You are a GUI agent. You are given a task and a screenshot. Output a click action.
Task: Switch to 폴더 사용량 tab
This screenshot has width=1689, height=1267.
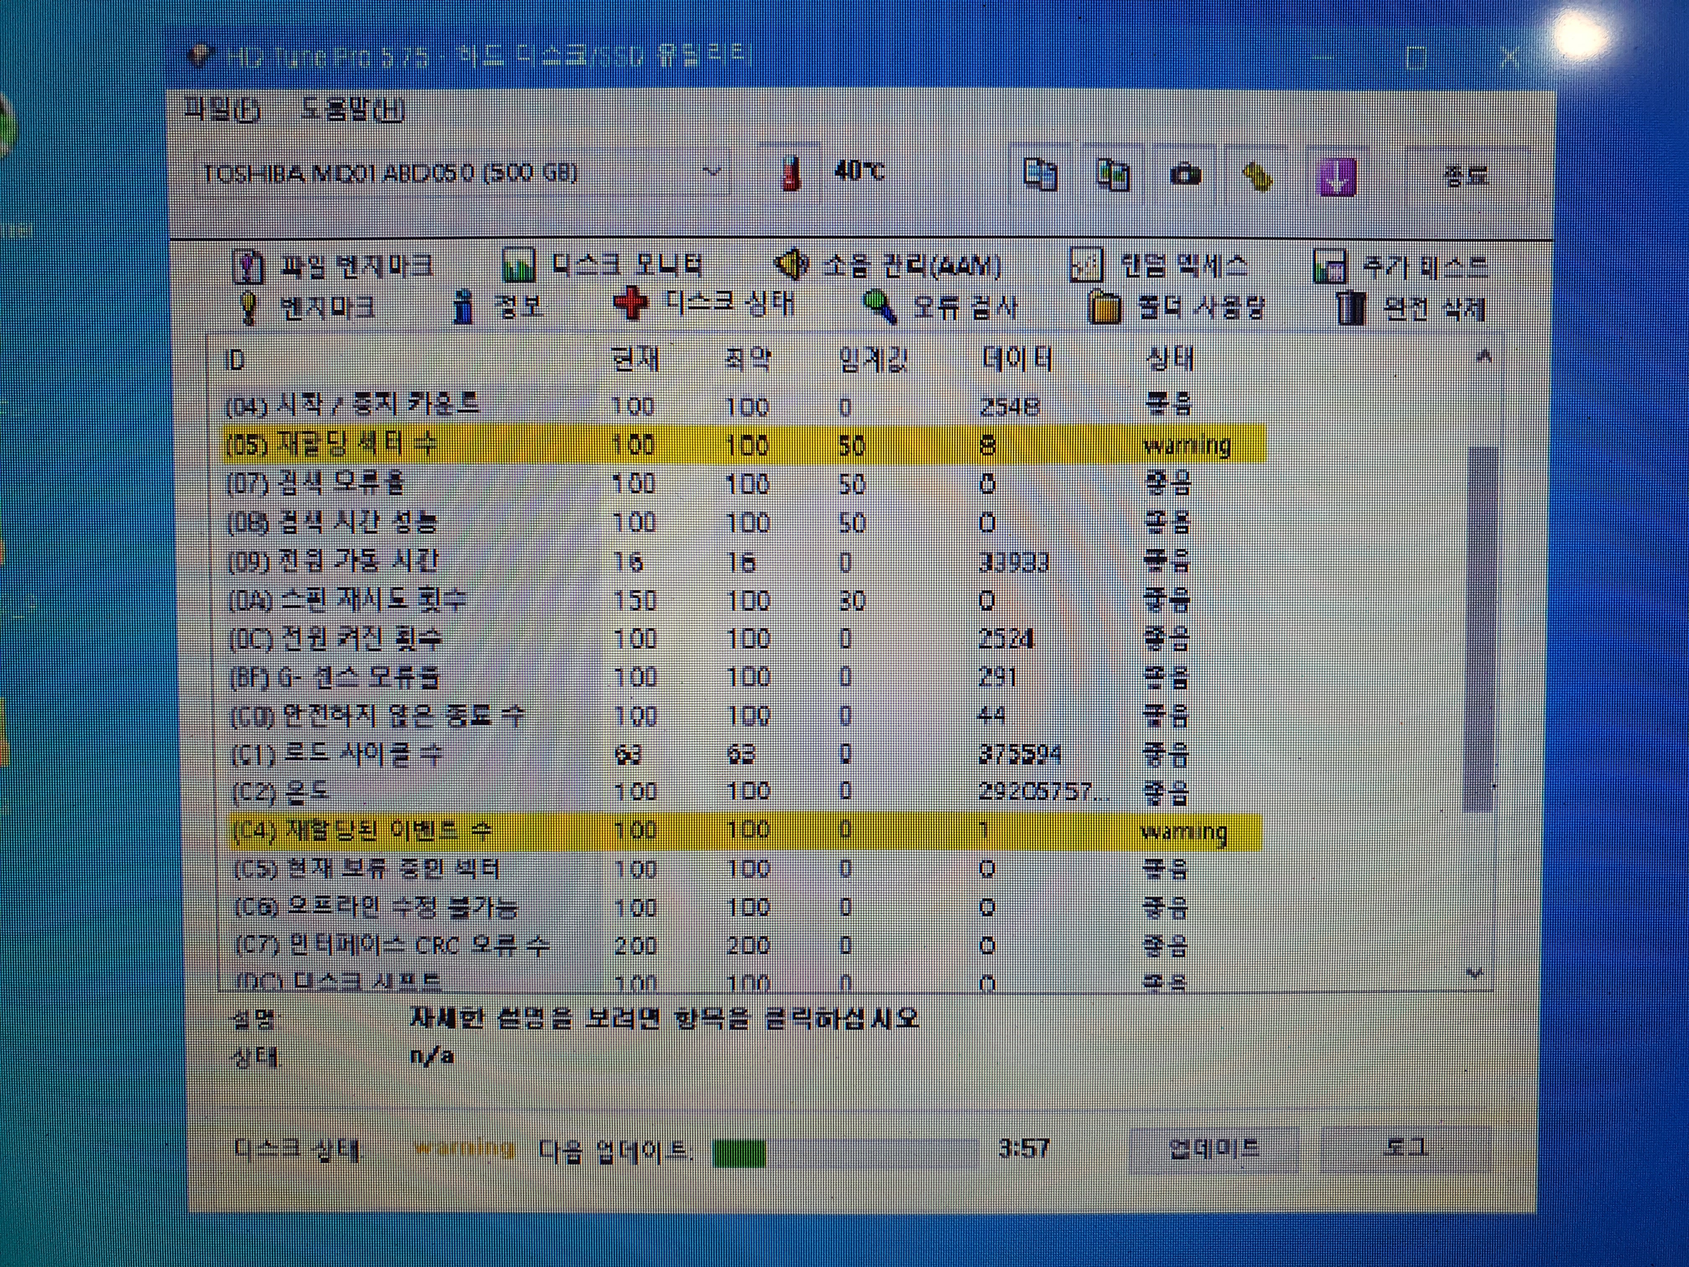[1177, 308]
